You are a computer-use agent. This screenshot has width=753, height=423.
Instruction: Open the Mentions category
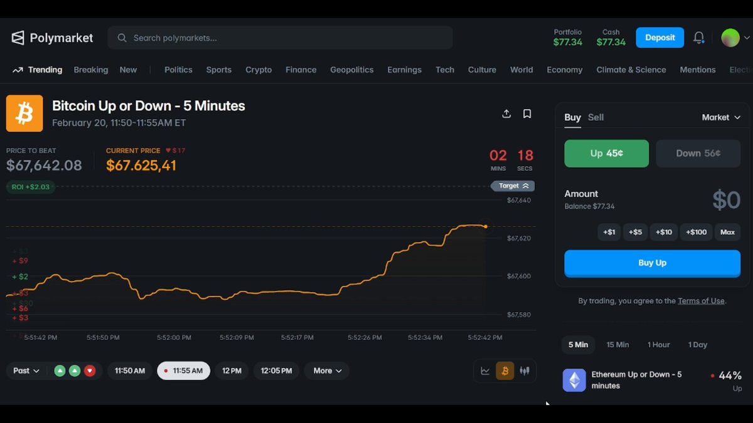[x=698, y=70]
